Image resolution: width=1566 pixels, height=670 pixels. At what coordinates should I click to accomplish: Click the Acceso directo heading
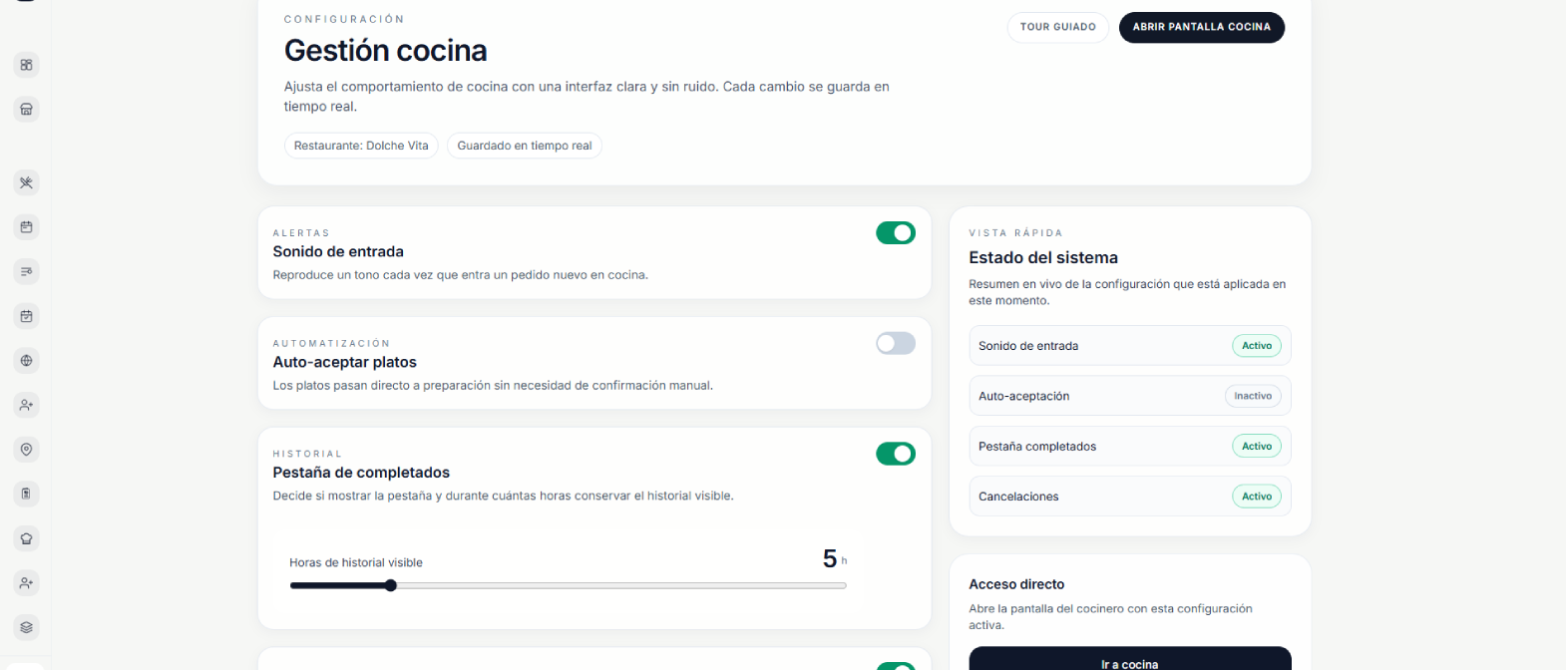1016,584
